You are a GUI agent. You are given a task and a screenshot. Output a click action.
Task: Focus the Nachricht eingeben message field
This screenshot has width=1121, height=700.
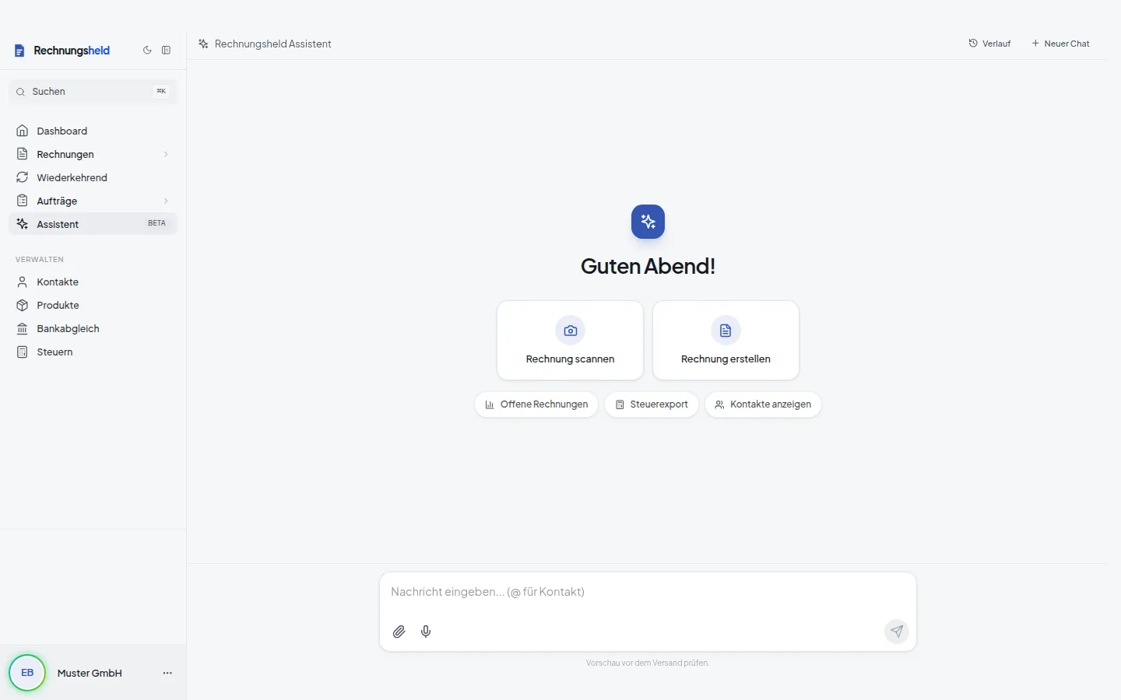(648, 592)
